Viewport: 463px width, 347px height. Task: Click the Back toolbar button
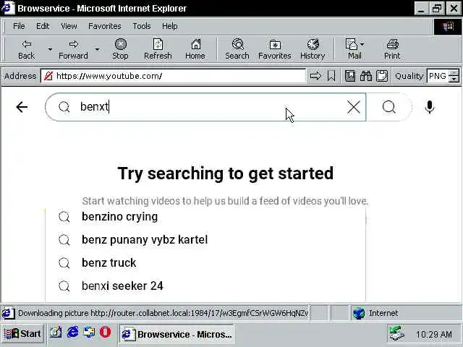point(26,49)
